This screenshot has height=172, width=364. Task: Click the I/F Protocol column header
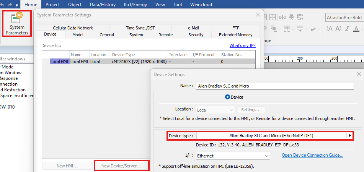pos(205,55)
